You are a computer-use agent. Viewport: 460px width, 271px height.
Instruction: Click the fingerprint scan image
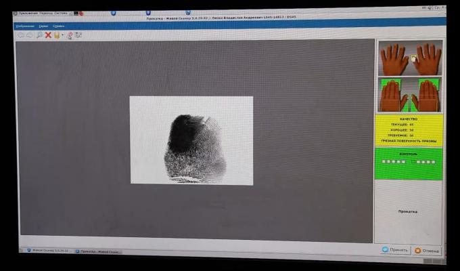(x=191, y=140)
